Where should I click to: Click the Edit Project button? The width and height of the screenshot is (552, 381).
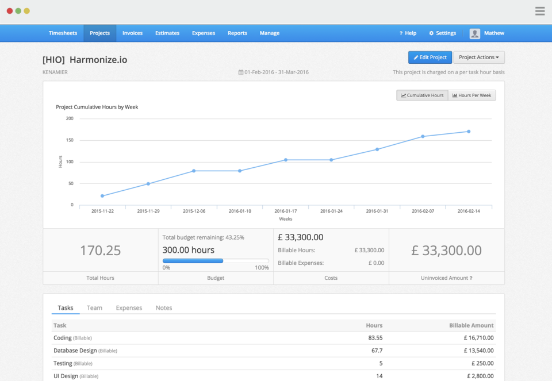pyautogui.click(x=429, y=57)
